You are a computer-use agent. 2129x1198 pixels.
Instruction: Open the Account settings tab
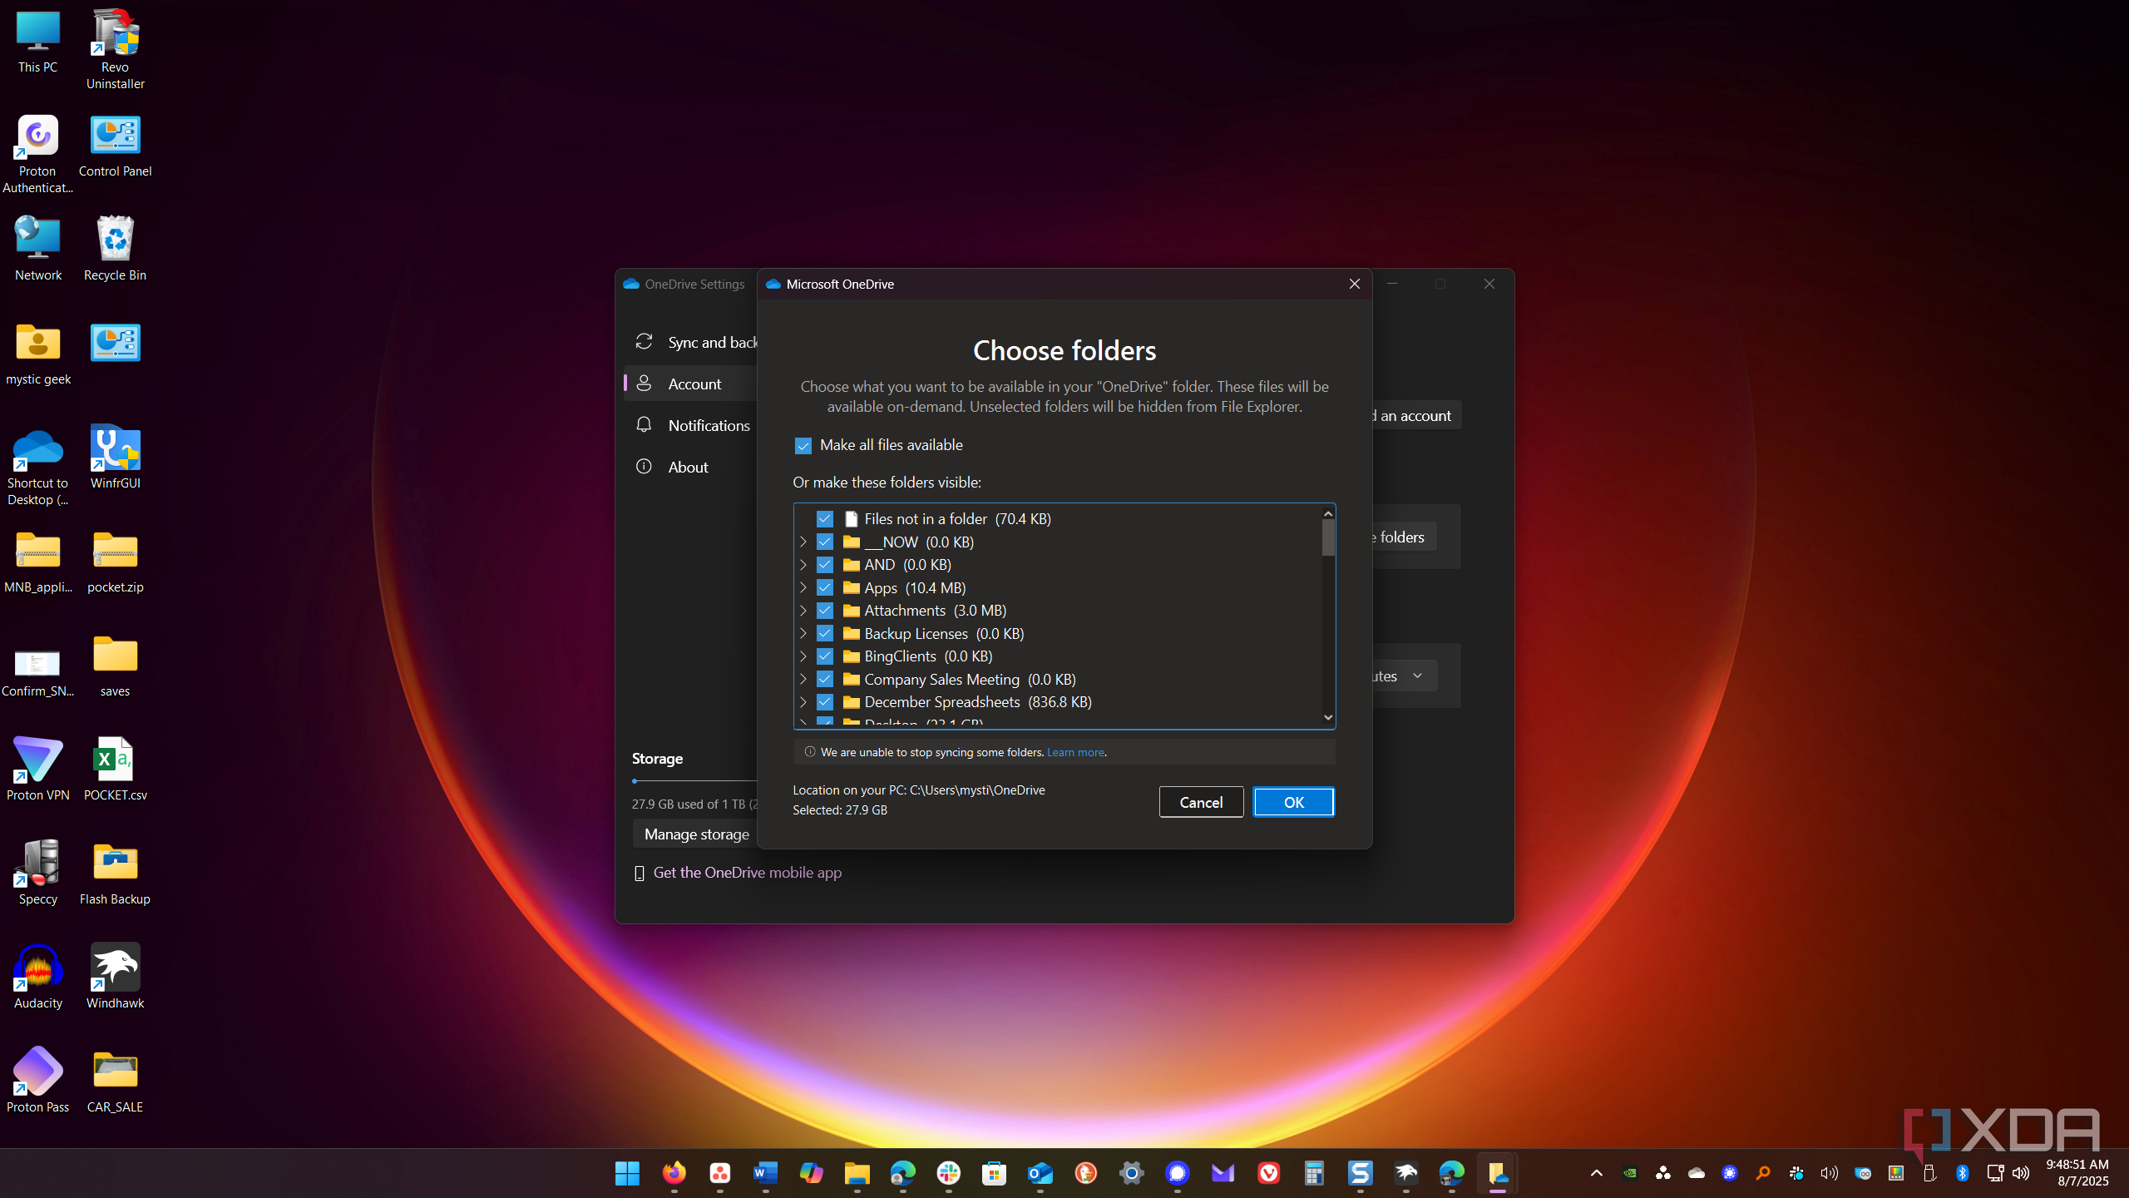click(x=692, y=384)
